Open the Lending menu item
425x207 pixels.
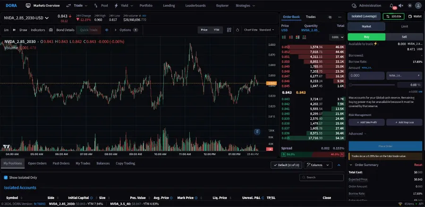pyautogui.click(x=169, y=5)
